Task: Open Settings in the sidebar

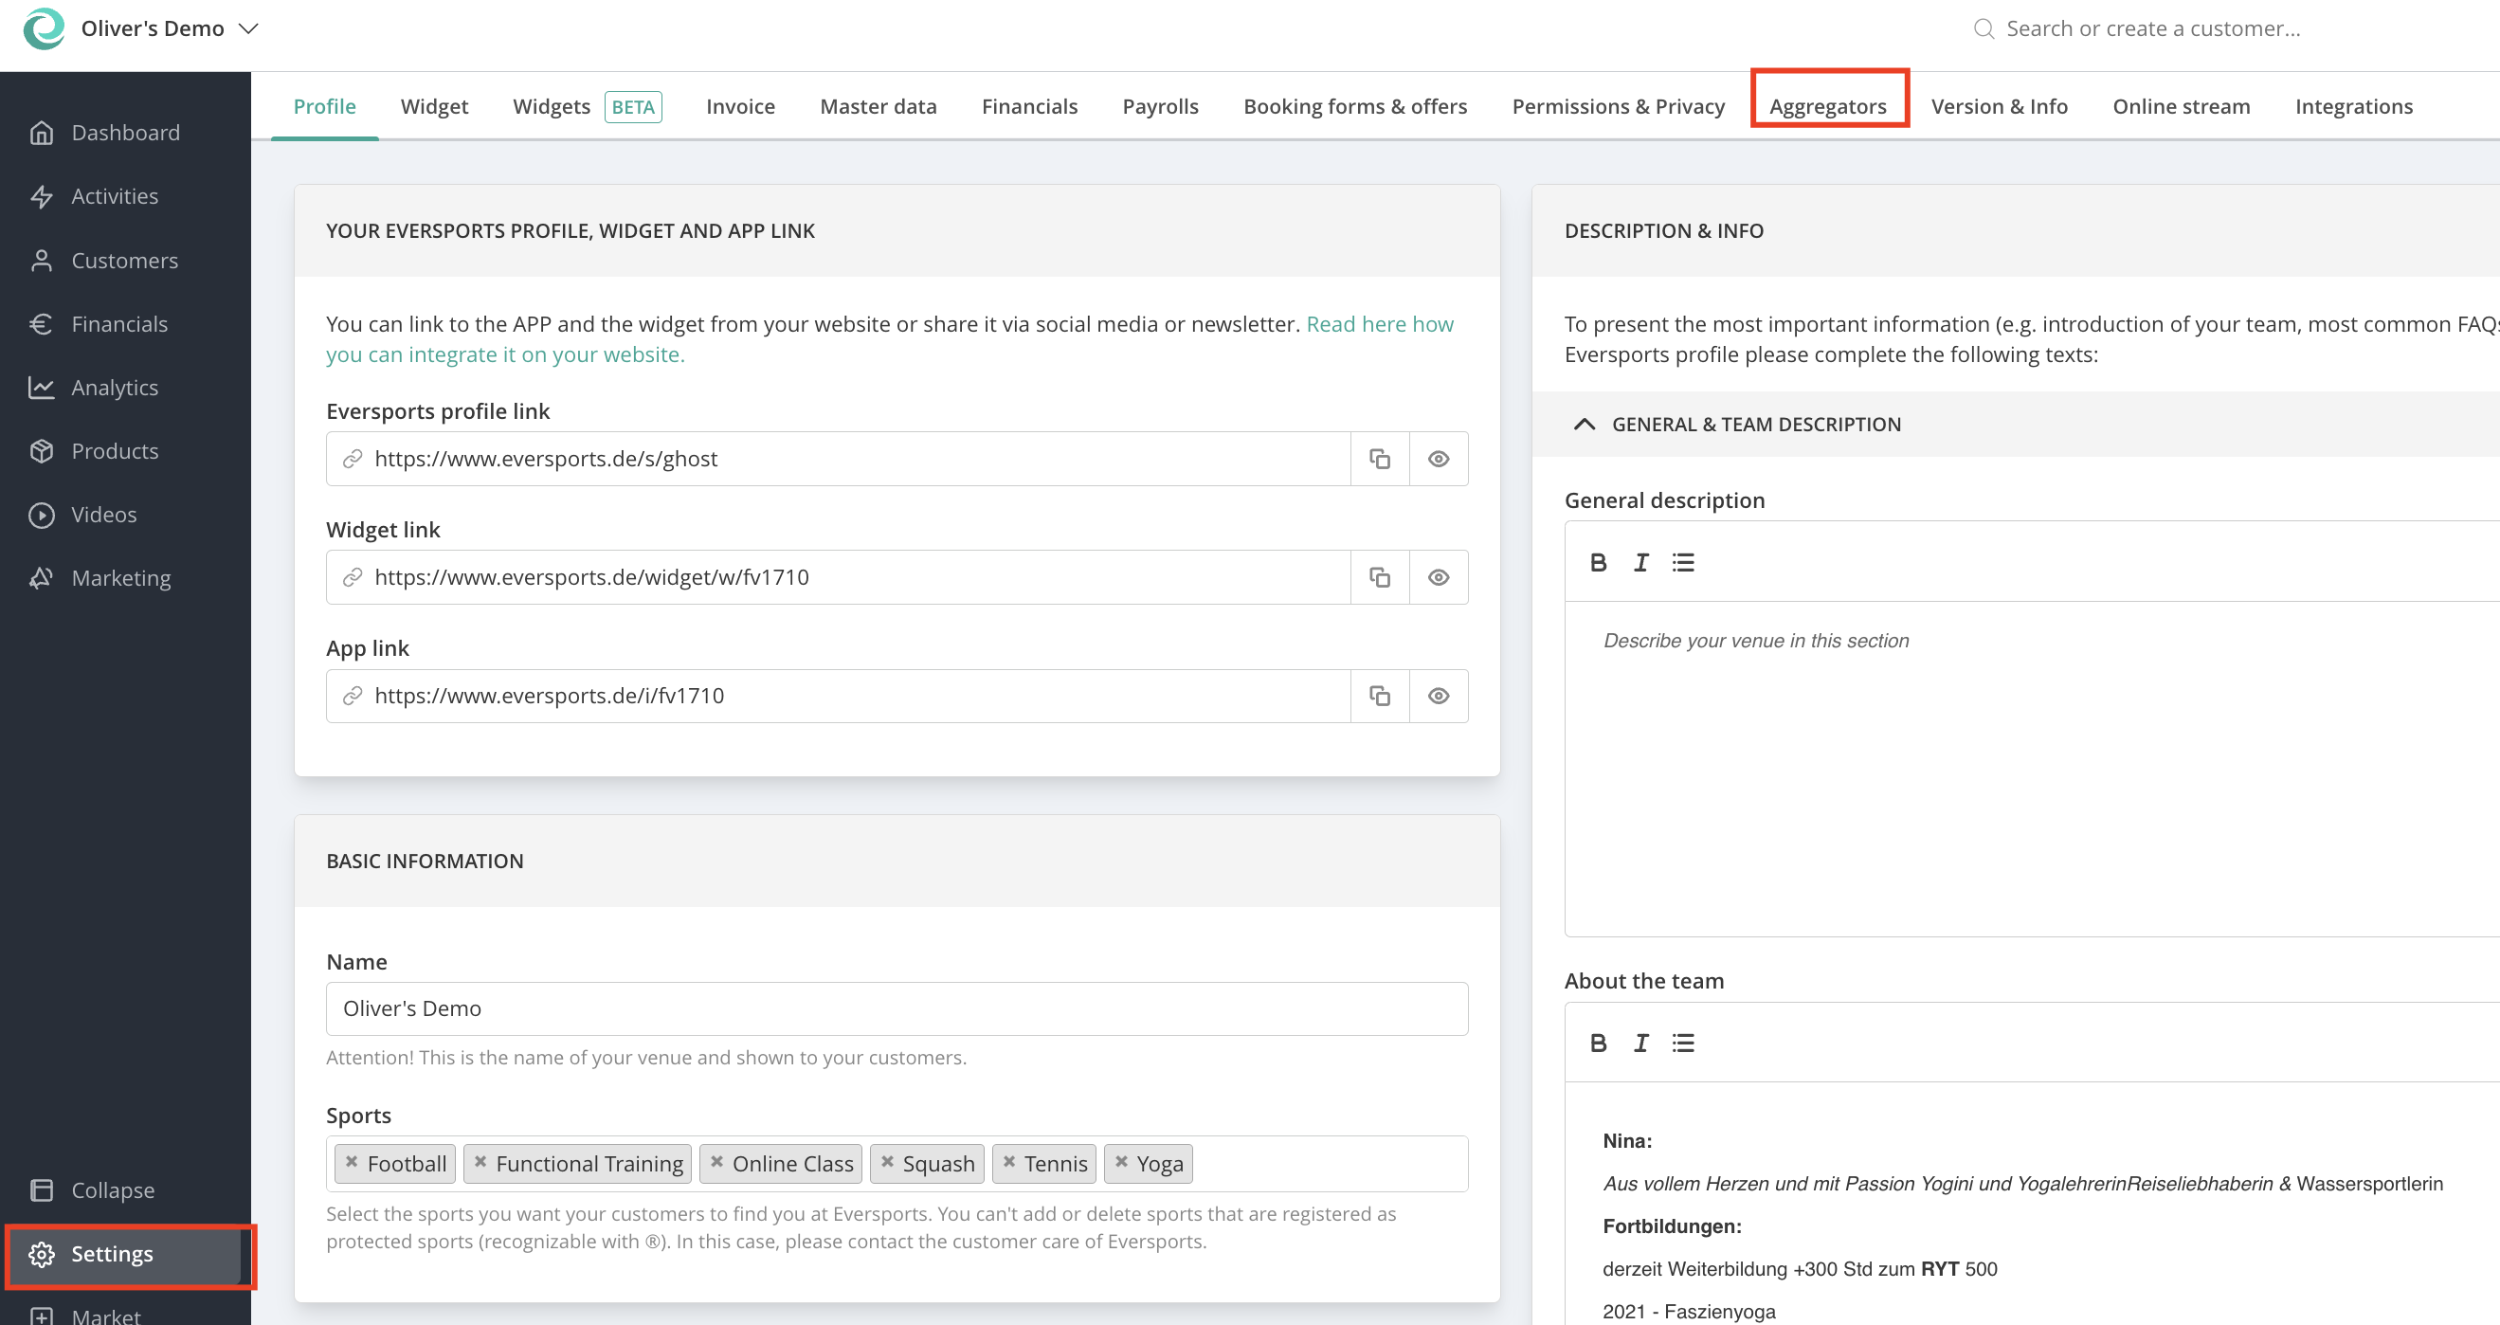Action: click(125, 1253)
